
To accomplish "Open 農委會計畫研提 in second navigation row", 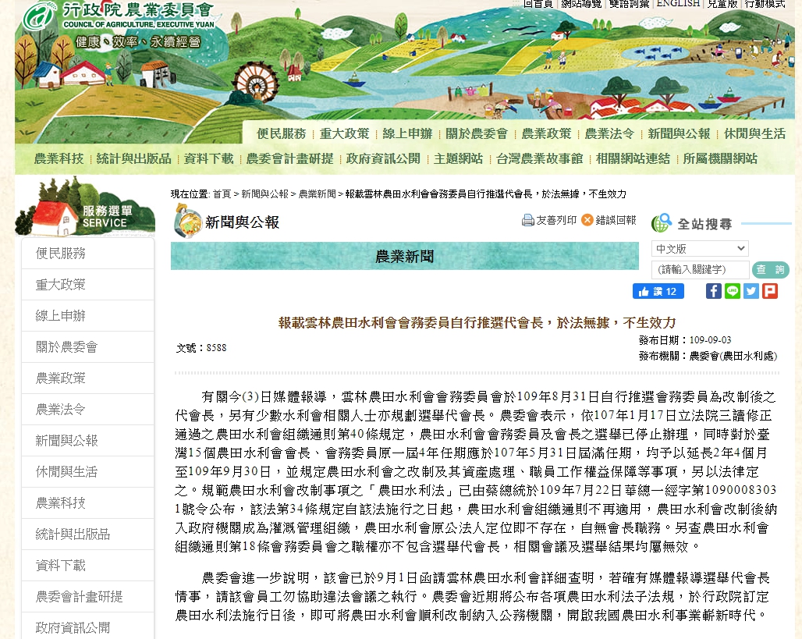I will coord(290,158).
